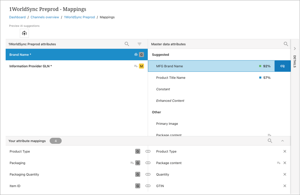This screenshot has height=195, width=300.
Task: Choose the Constant mapping option
Action: click(x=163, y=89)
